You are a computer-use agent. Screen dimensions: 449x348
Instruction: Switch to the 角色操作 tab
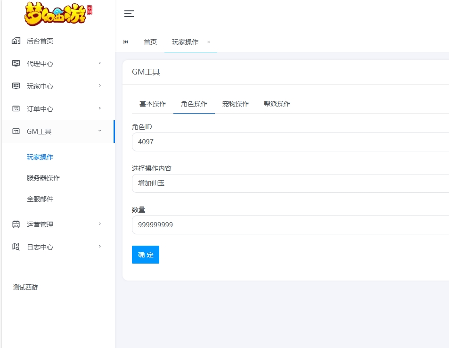[x=194, y=104]
